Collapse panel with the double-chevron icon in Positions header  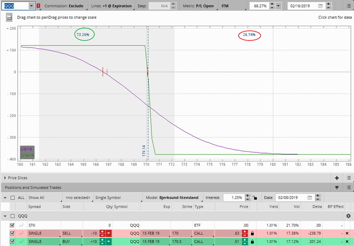pyautogui.click(x=337, y=187)
